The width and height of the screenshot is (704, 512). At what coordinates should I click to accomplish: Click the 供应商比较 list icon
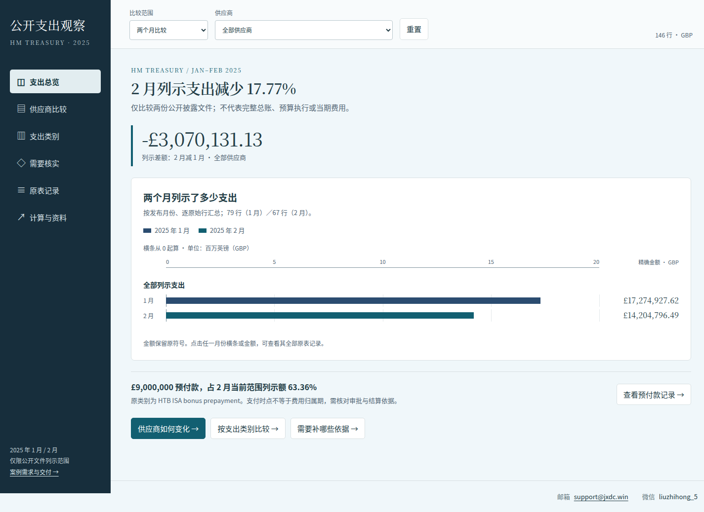[x=21, y=109]
